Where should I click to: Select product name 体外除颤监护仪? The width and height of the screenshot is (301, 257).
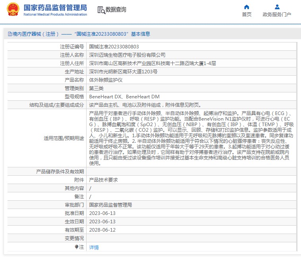106,80
